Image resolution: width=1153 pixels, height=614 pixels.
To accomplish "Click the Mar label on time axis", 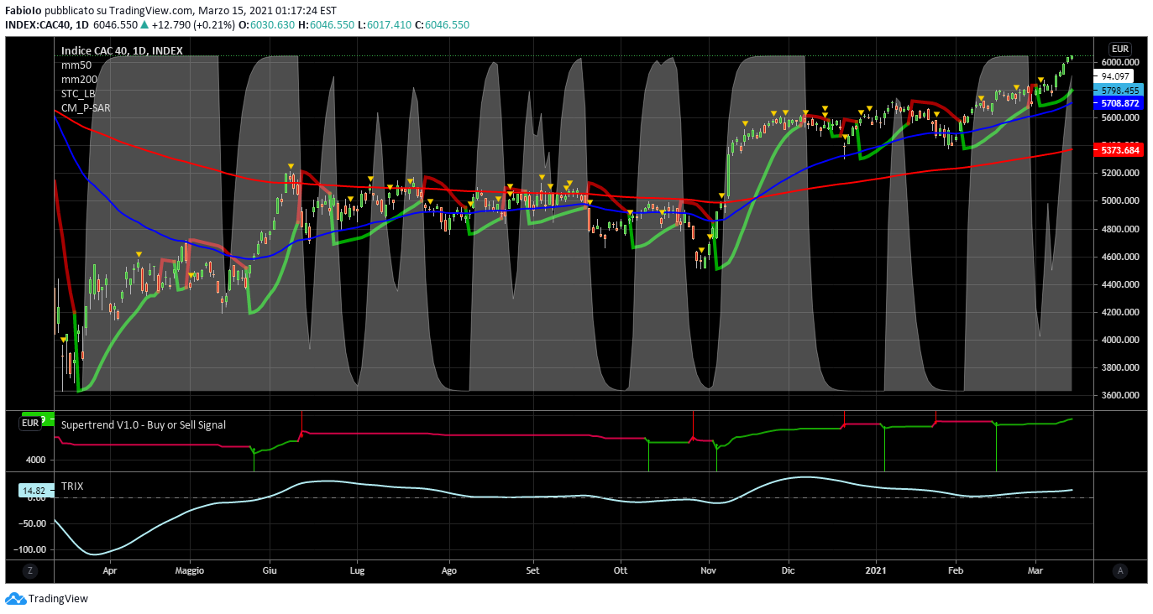I will pos(1035,570).
